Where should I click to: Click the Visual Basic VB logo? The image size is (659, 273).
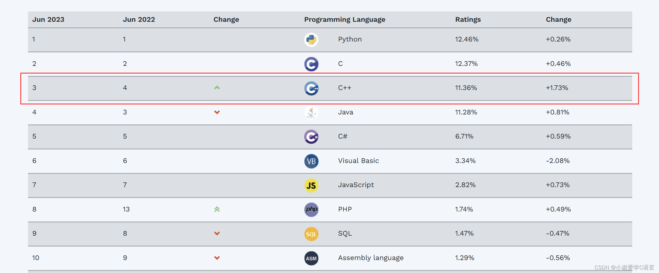(311, 161)
